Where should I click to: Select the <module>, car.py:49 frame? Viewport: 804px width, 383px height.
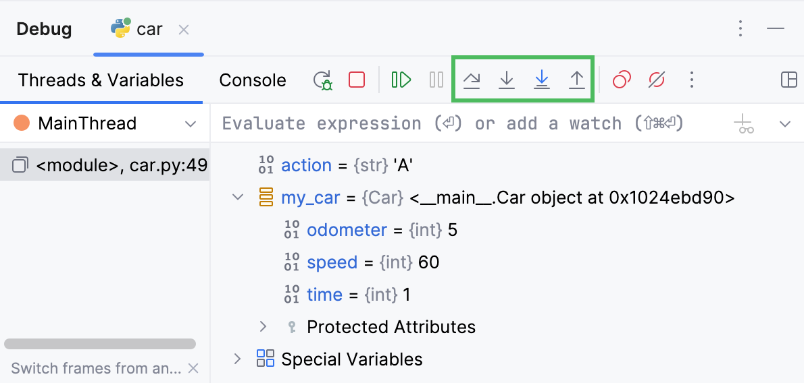tap(111, 165)
